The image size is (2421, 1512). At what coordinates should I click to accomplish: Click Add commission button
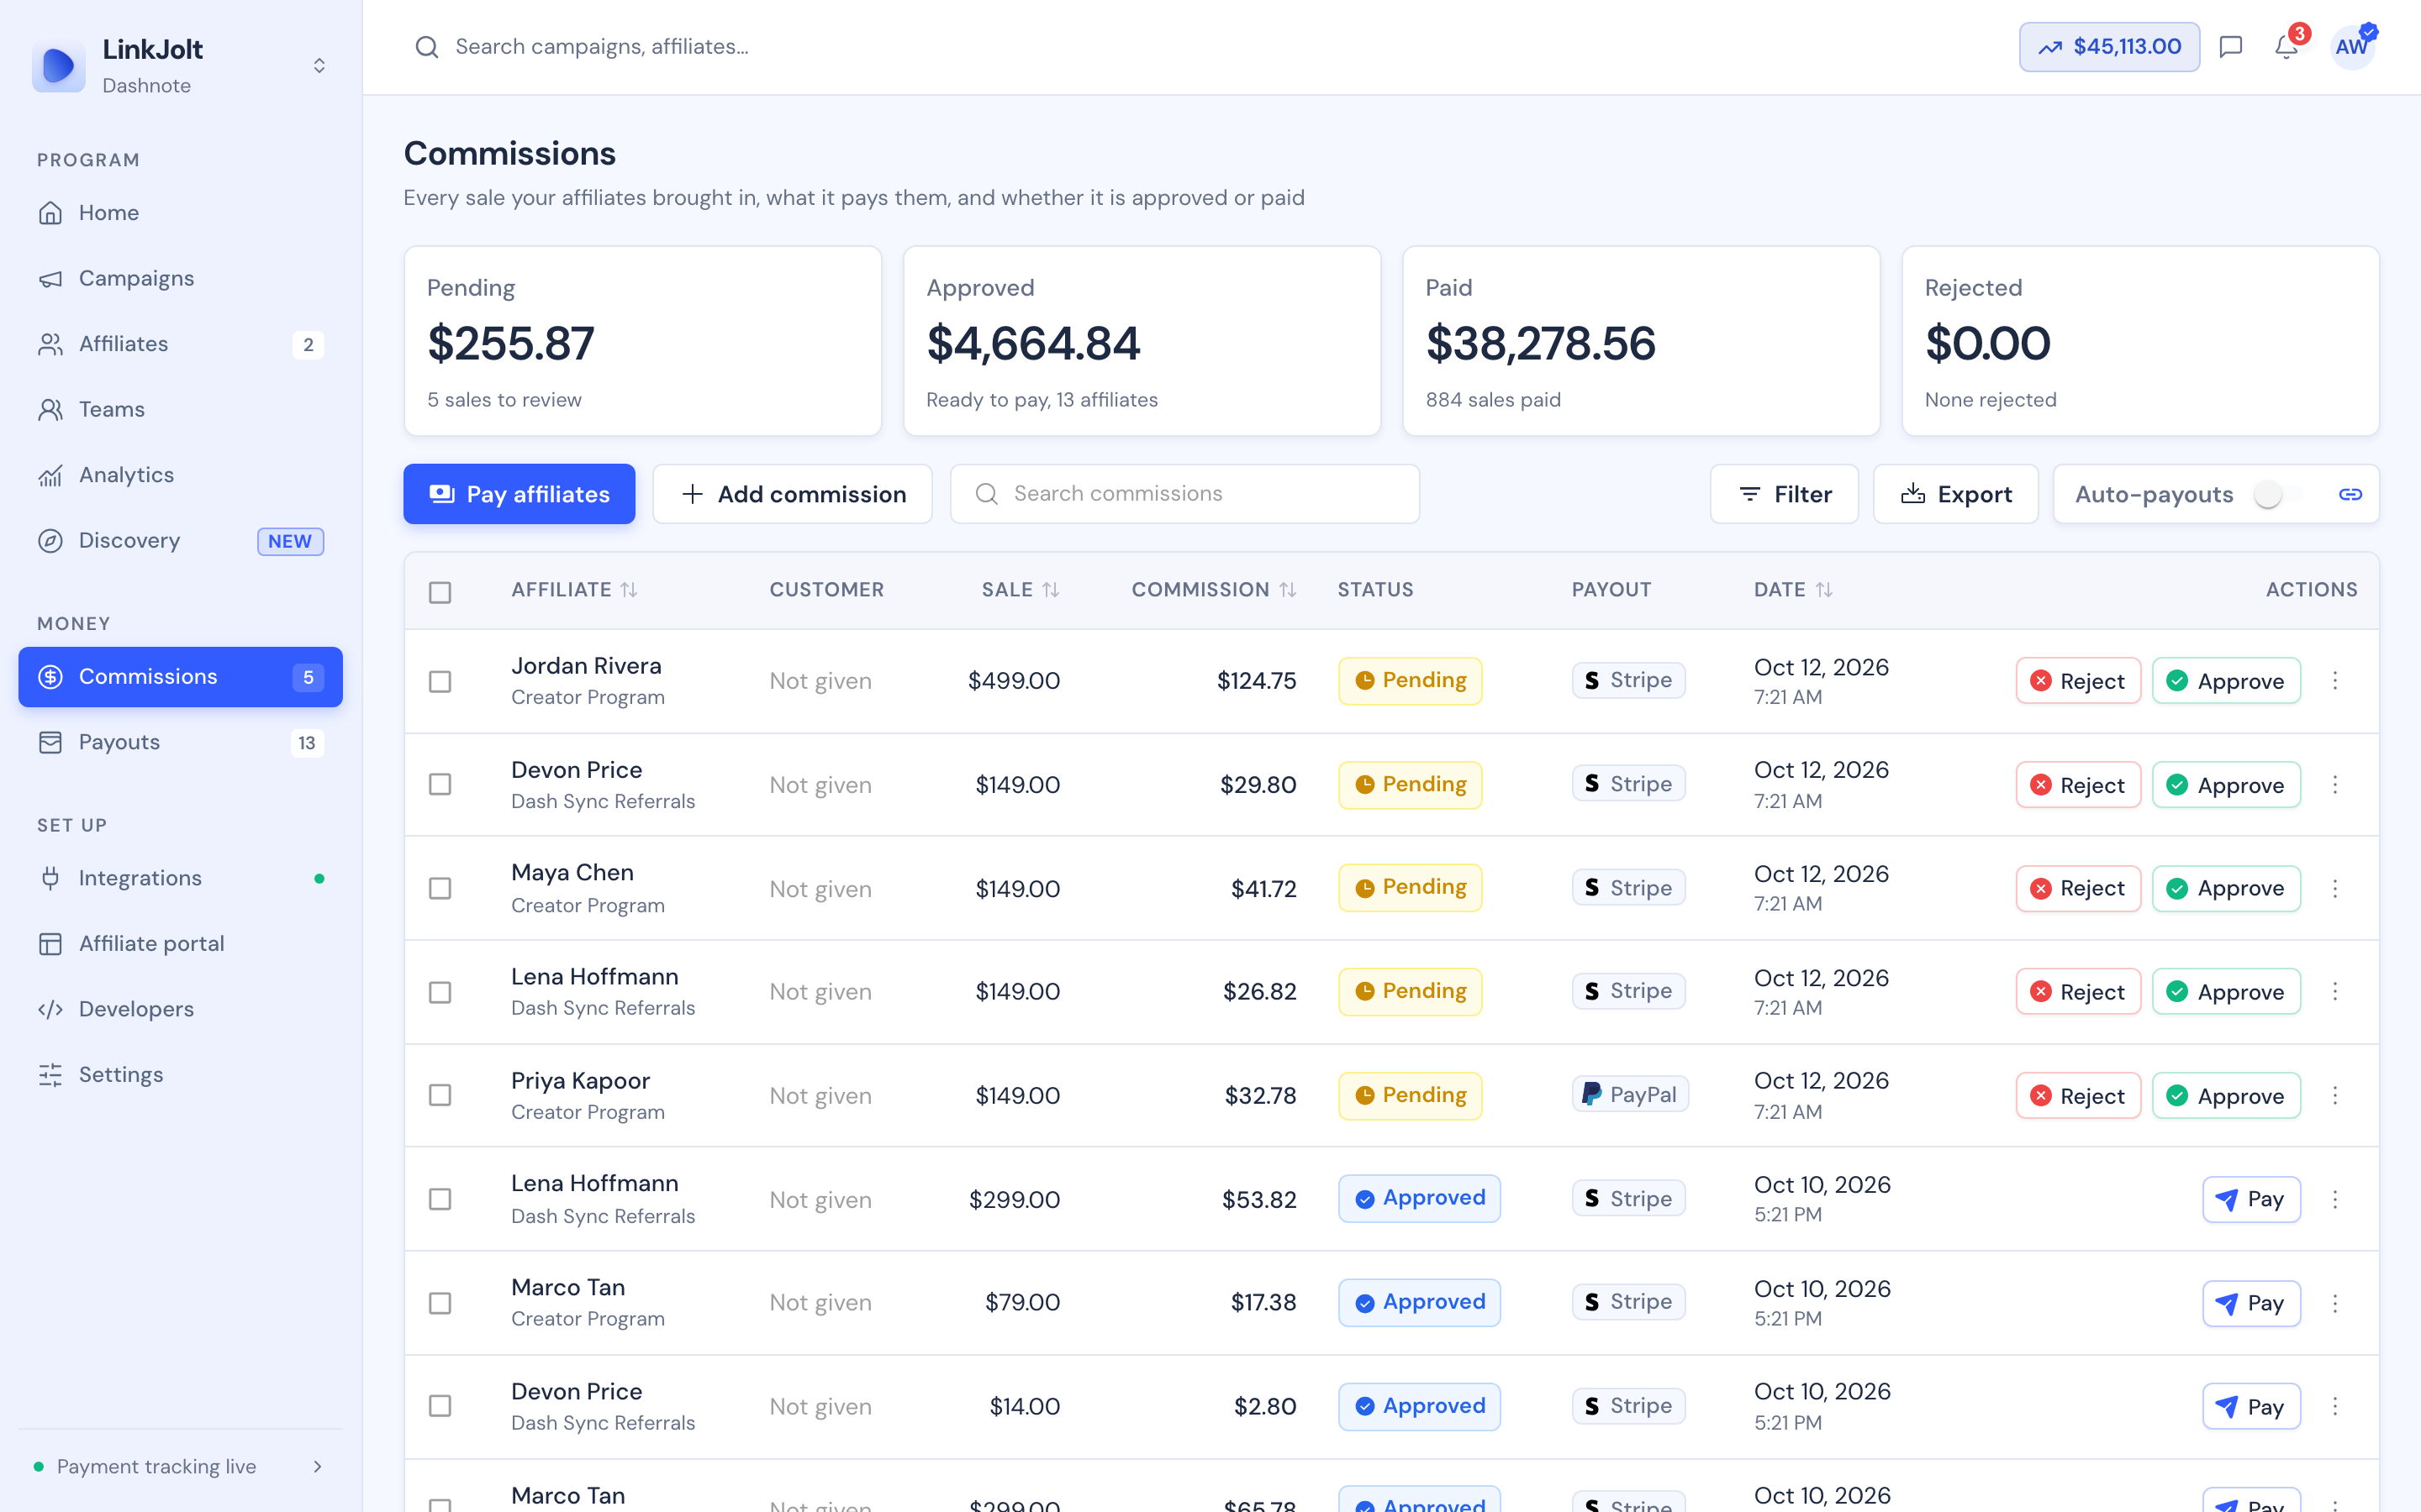(x=793, y=494)
